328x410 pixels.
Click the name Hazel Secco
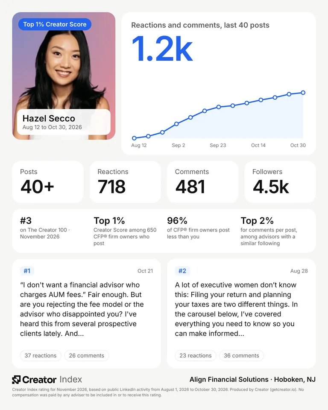click(x=49, y=118)
